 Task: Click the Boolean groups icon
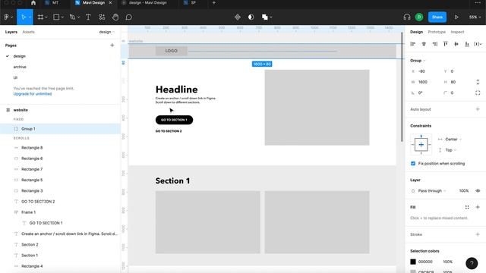265,17
